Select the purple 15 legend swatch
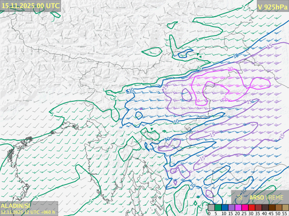 coord(231,207)
